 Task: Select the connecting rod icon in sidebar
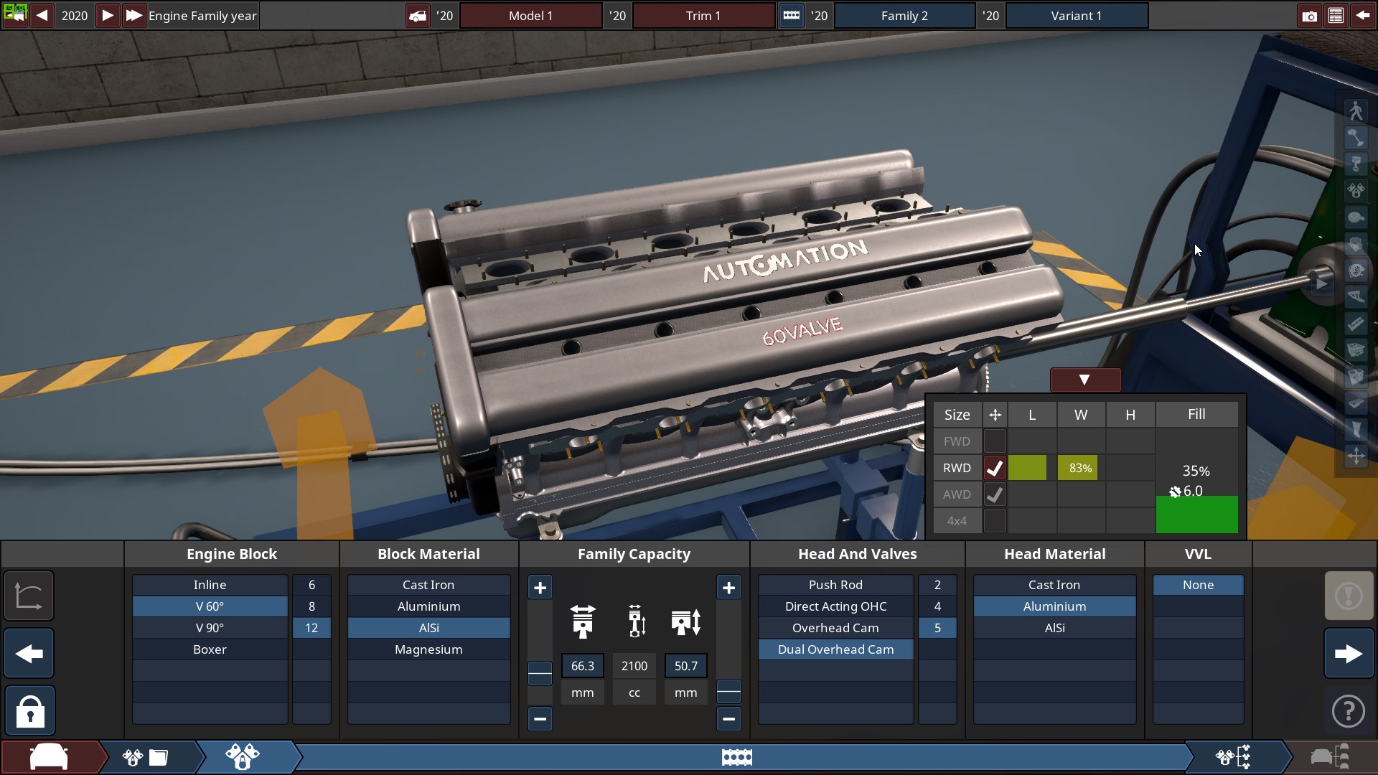(x=1356, y=137)
